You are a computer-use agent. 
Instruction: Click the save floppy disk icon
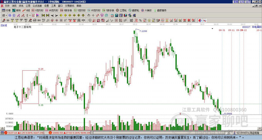(x=125, y=16)
